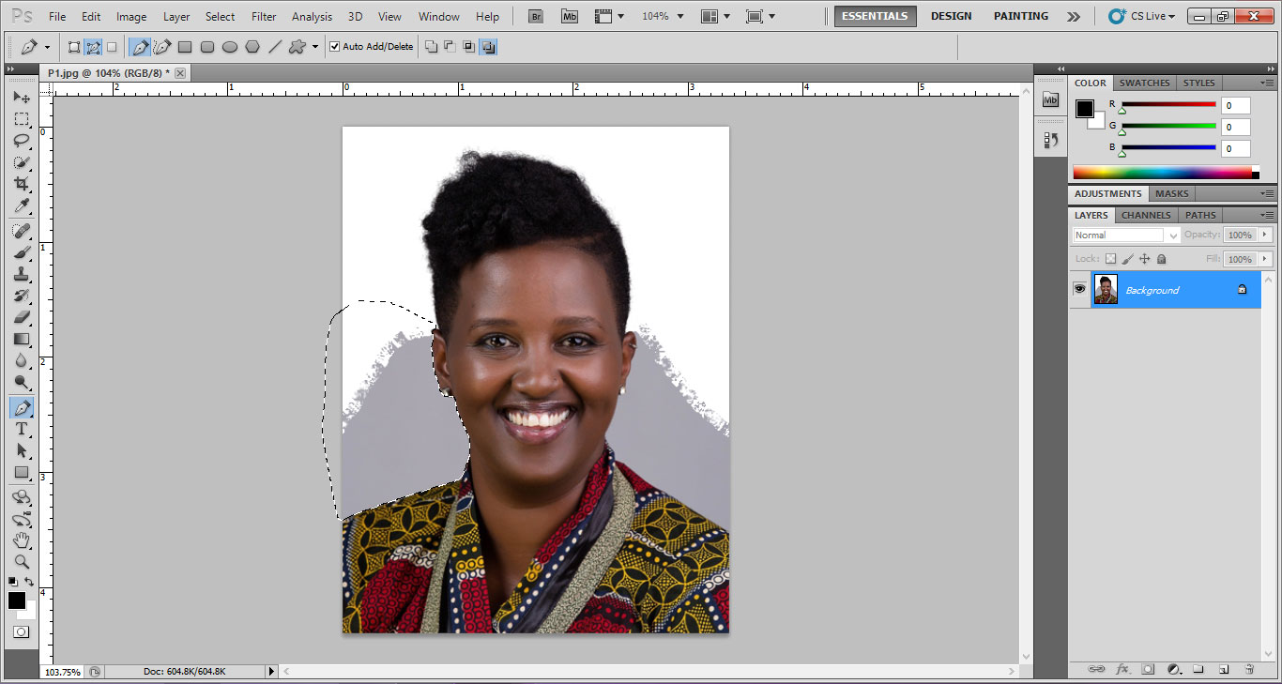The image size is (1282, 684).
Task: Choose the Polygon shape in options bar
Action: point(252,46)
